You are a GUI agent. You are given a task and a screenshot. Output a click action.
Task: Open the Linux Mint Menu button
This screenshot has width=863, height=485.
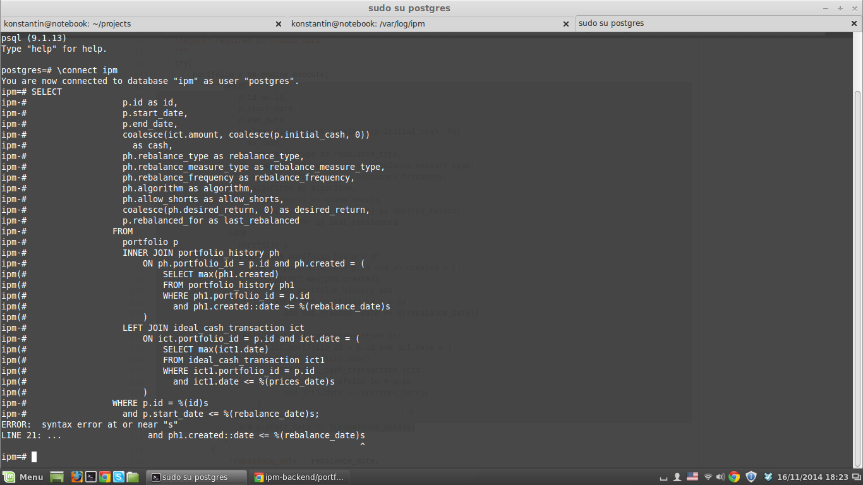click(x=23, y=477)
